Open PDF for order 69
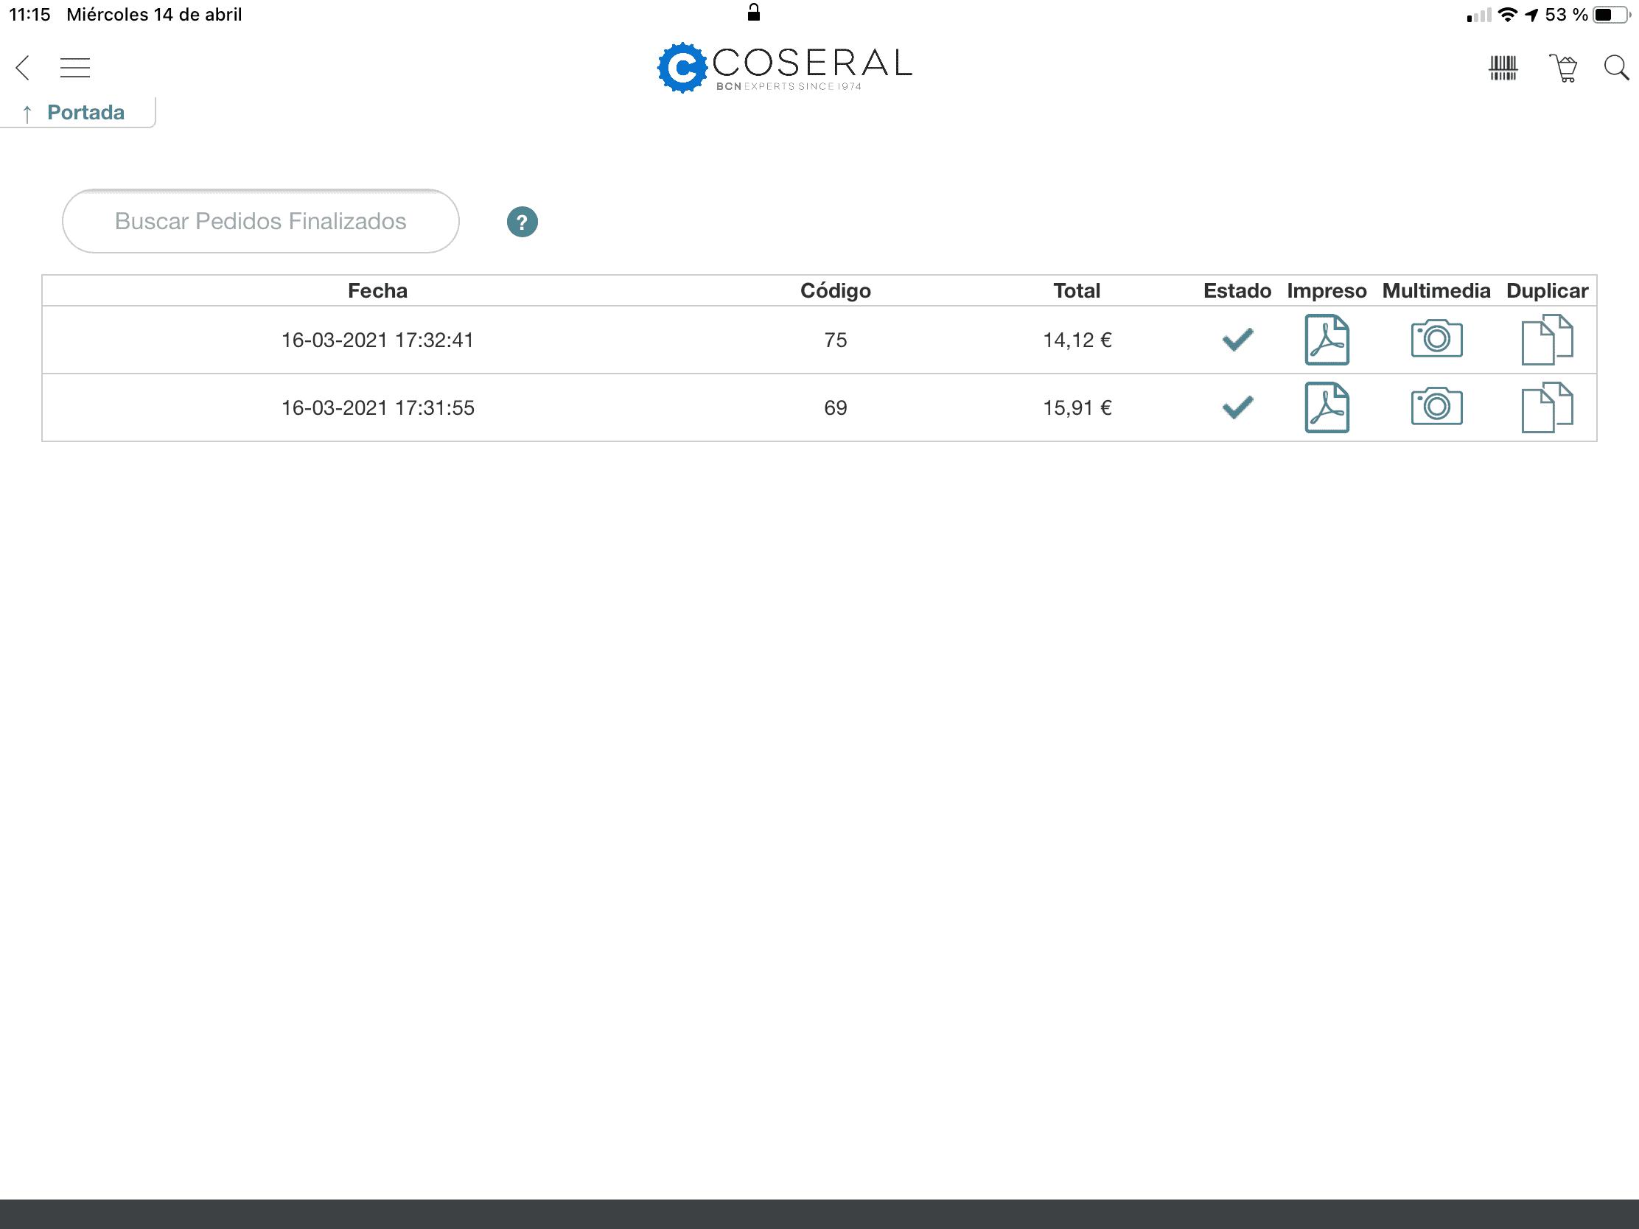 (x=1327, y=407)
